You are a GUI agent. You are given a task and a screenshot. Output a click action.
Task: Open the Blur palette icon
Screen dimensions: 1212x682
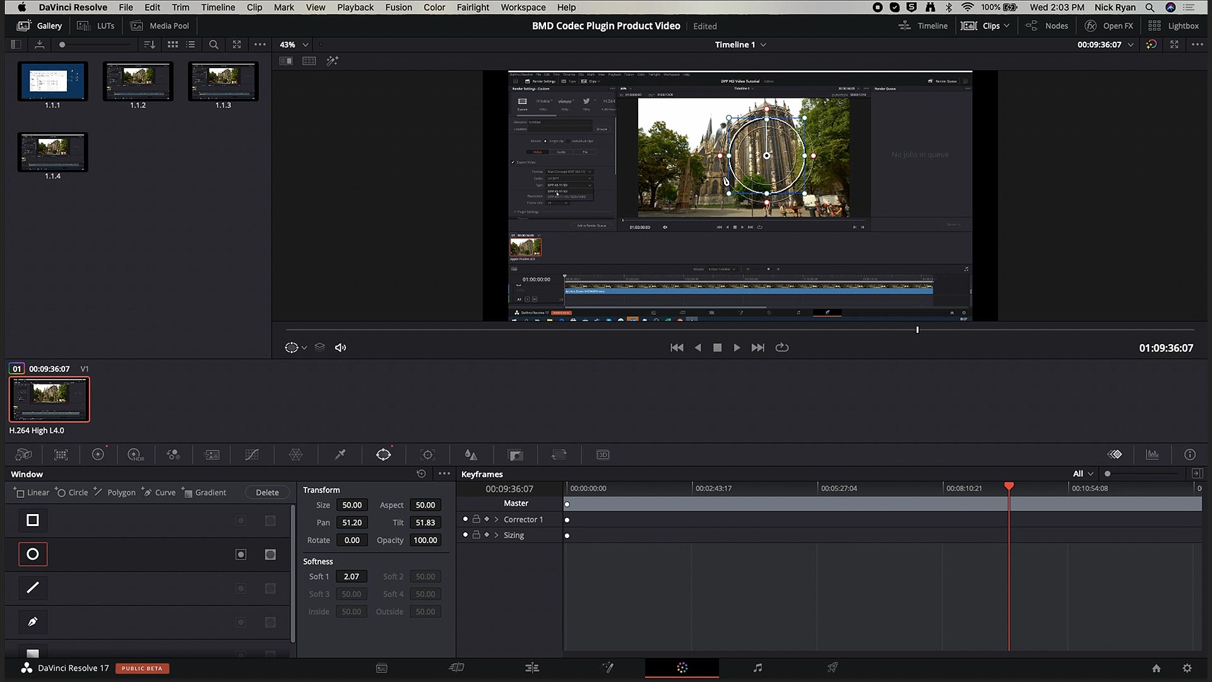click(471, 455)
